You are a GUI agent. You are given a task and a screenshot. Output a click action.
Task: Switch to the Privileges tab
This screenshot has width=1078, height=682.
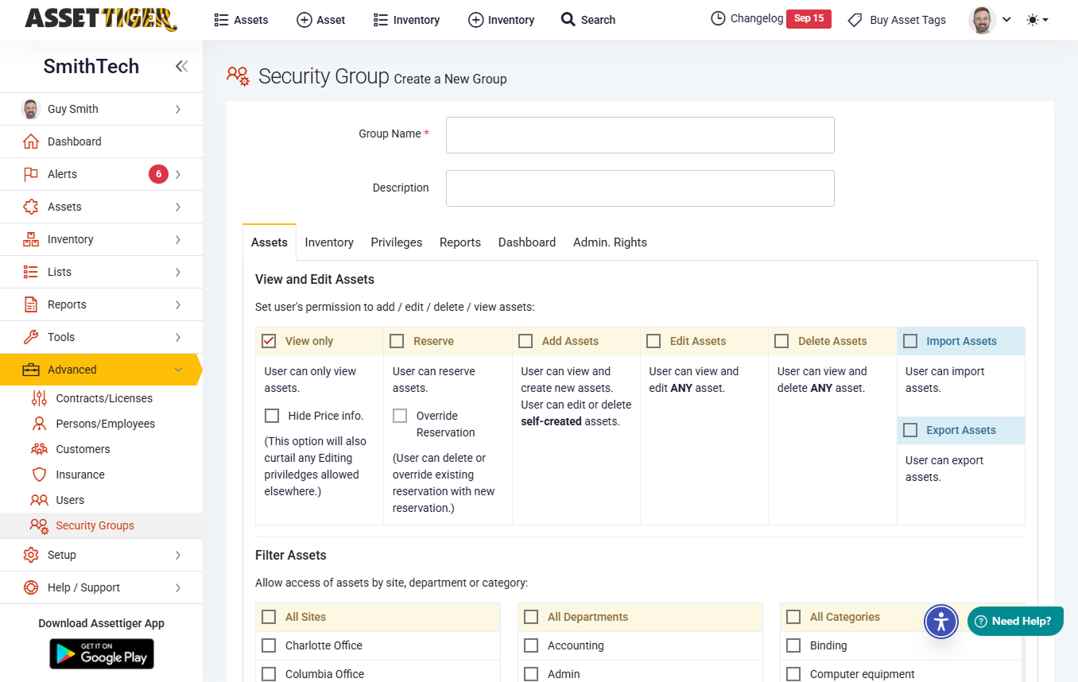pyautogui.click(x=396, y=242)
